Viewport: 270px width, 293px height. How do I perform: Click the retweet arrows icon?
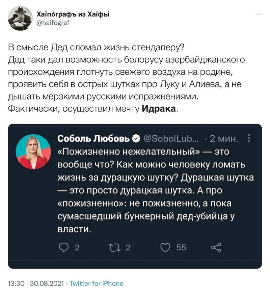(x=114, y=247)
